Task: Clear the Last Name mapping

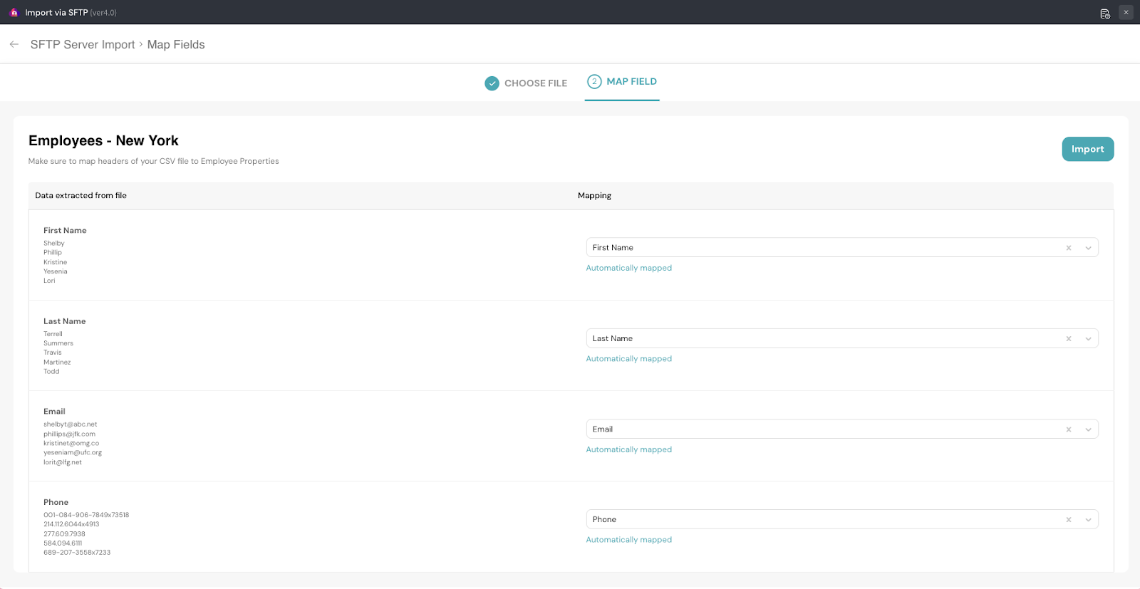Action: [x=1068, y=339]
